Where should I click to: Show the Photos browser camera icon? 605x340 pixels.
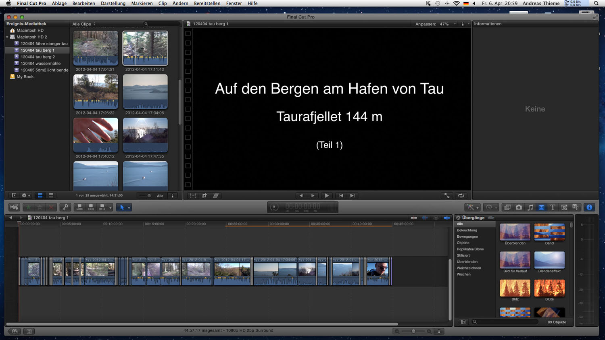519,207
